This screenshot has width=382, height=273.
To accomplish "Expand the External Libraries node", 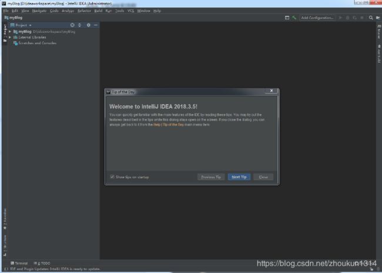I will coord(10,38).
